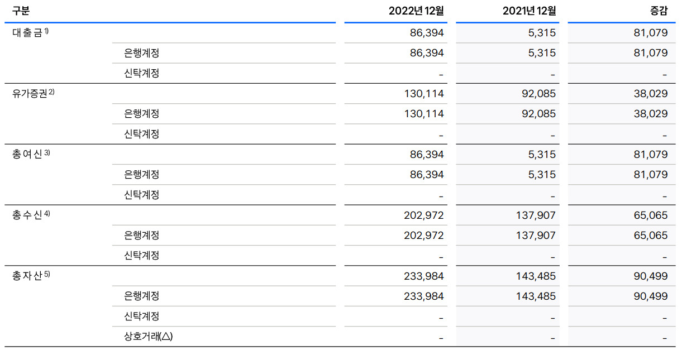Select 92,085 in 유가증권 은행계정 row
This screenshot has width=682, height=350.
point(538,114)
